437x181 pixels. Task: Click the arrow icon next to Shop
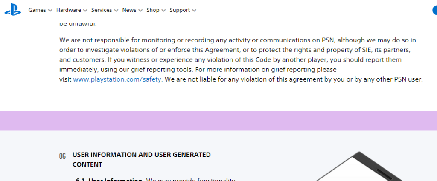(x=163, y=11)
